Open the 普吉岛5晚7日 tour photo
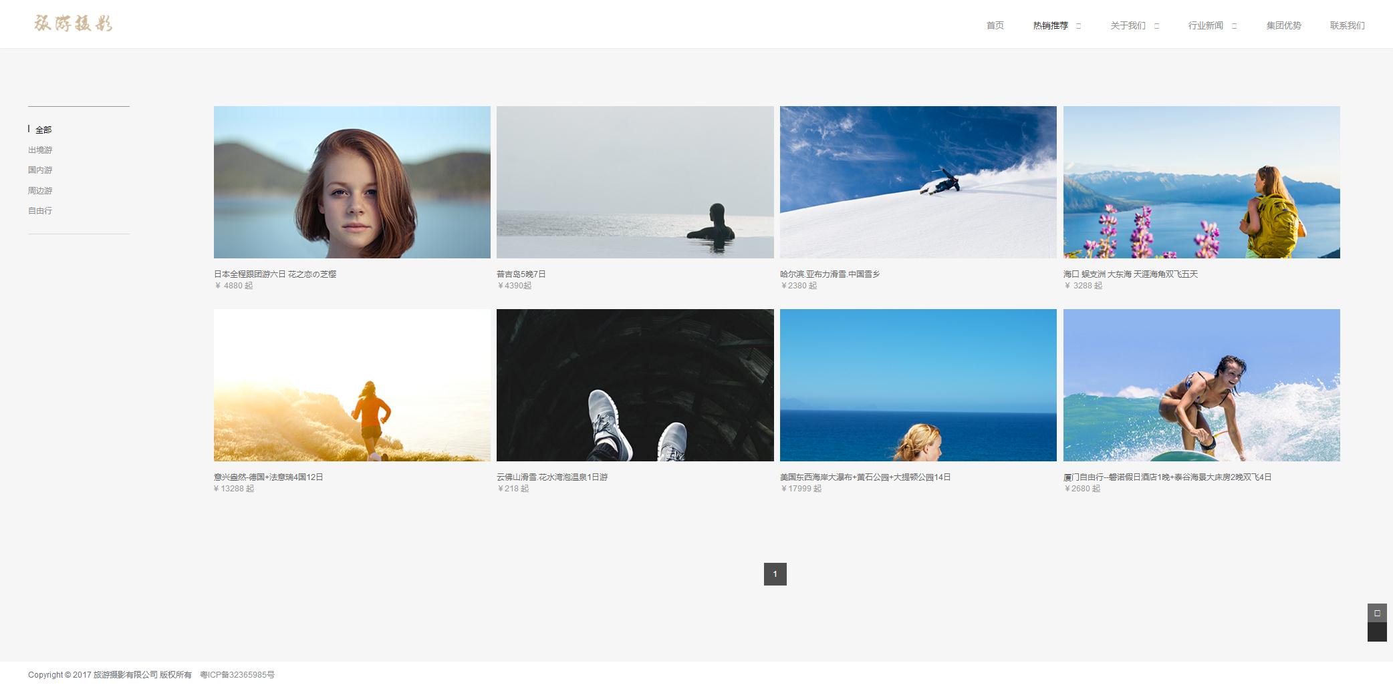1393x687 pixels. point(635,182)
